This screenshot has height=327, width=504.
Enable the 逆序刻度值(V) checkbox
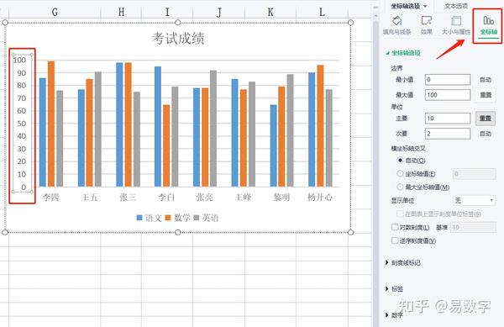coord(395,240)
